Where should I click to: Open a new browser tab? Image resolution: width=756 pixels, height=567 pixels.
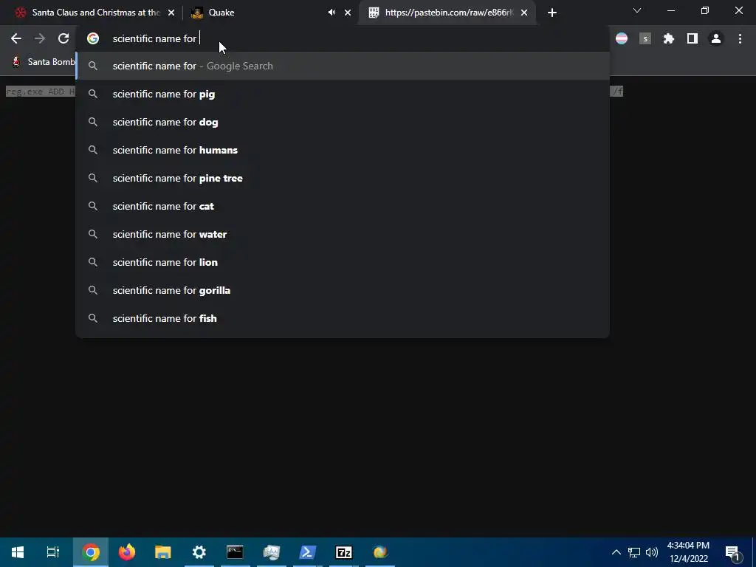[x=552, y=13]
